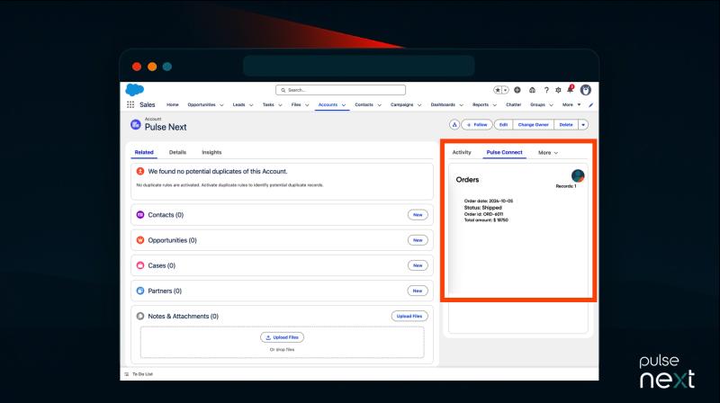720x403 pixels.
Task: Expand the Files nav chevron
Action: click(307, 105)
